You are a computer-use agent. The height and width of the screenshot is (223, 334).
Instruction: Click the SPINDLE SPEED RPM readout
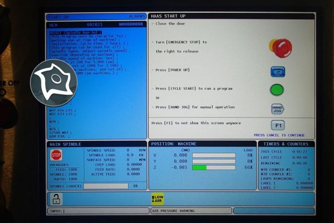coord(116,151)
